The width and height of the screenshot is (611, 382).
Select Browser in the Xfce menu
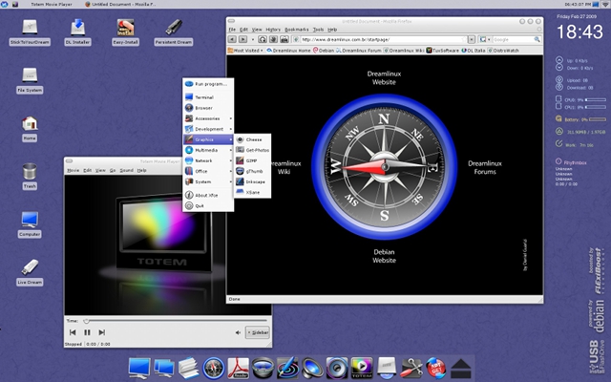[x=208, y=108]
